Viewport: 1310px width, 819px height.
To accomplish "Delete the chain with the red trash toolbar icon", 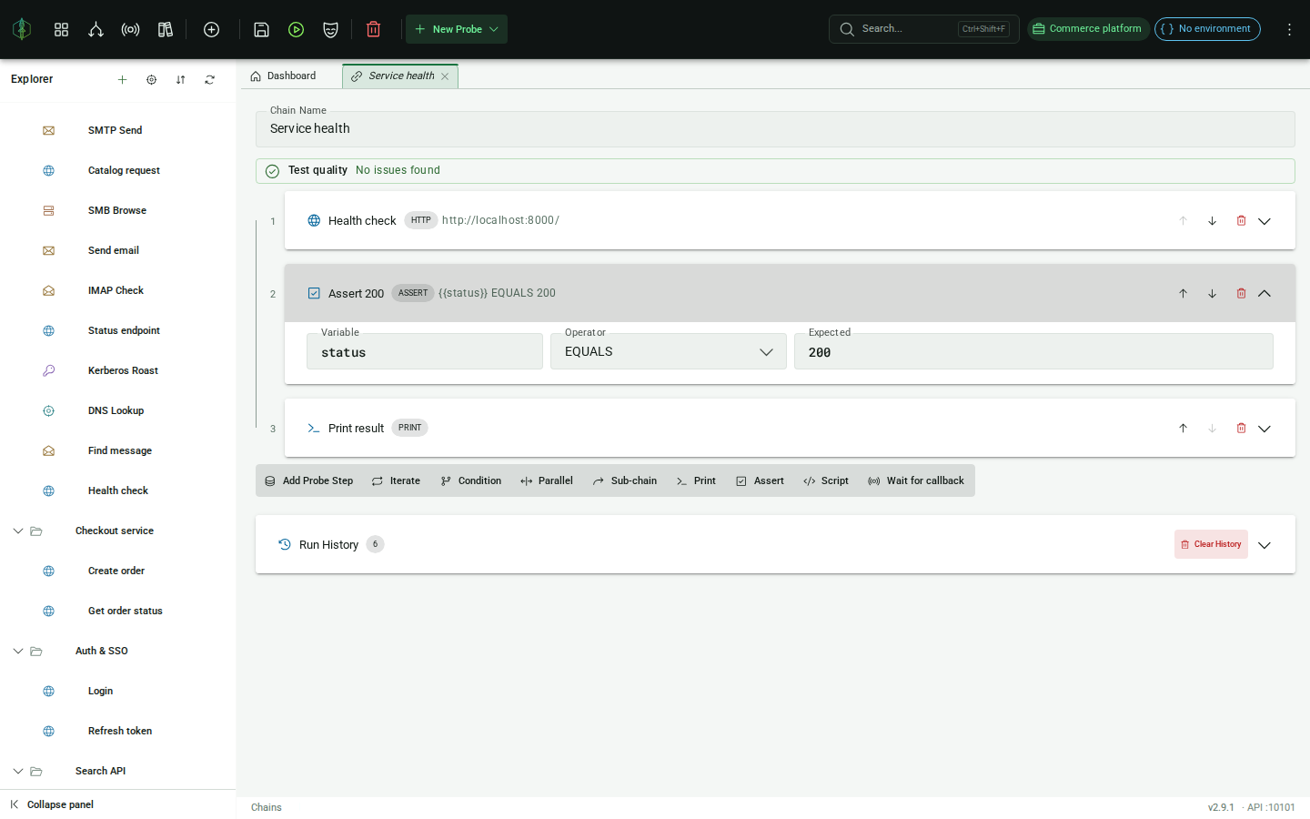I will (373, 29).
